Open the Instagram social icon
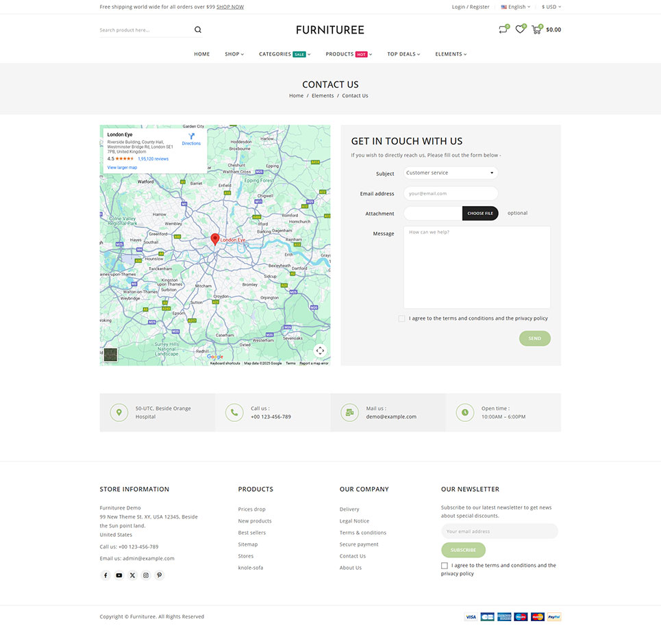Screen dimensions: 661x628 click(x=146, y=575)
